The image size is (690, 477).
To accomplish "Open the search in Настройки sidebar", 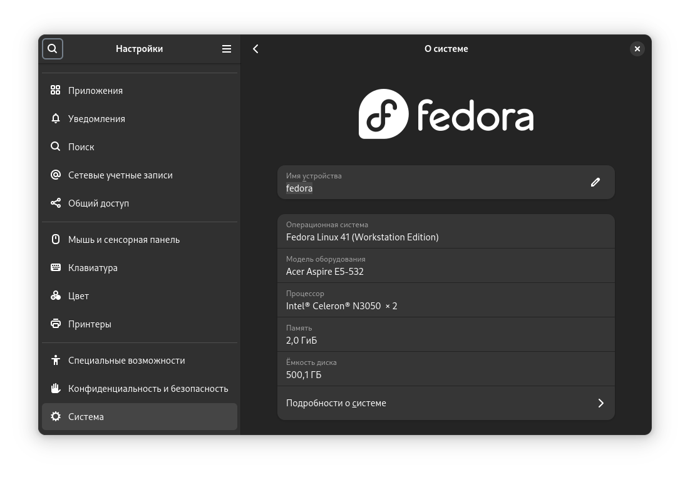I will 53,49.
